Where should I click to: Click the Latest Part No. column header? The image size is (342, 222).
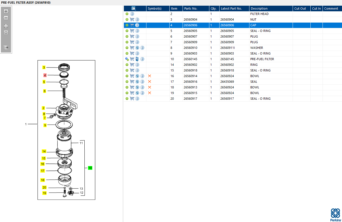coord(231,8)
